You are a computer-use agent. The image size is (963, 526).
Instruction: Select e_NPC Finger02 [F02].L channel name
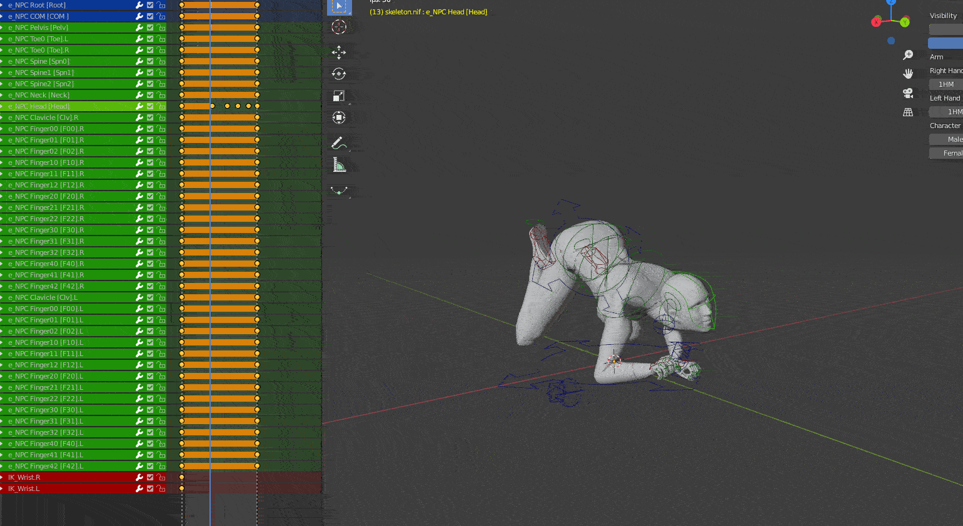click(46, 331)
